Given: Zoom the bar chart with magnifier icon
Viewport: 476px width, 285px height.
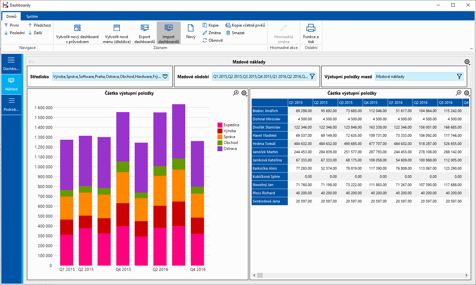Looking at the screenshot, I should pos(236,93).
